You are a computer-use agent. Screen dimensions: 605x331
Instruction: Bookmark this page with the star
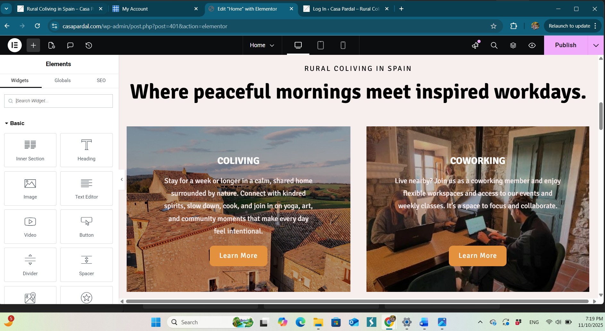(x=493, y=26)
